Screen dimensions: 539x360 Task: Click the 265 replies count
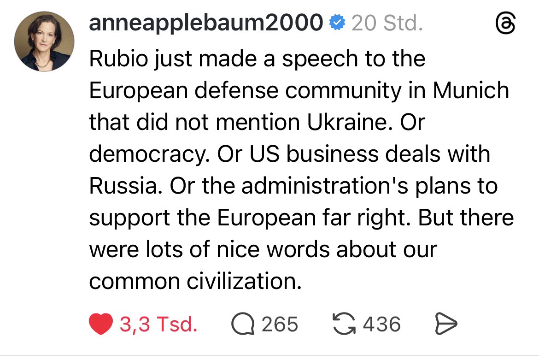pos(280,324)
